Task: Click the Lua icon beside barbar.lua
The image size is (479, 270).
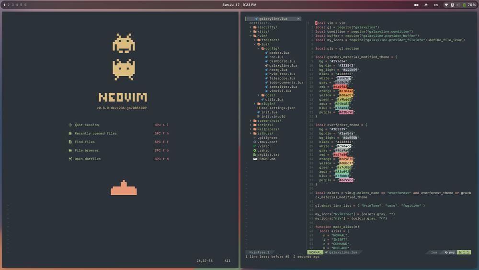Action: point(266,53)
